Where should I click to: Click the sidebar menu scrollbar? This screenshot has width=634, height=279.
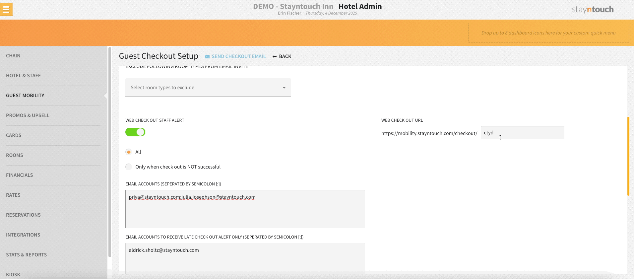click(x=109, y=152)
